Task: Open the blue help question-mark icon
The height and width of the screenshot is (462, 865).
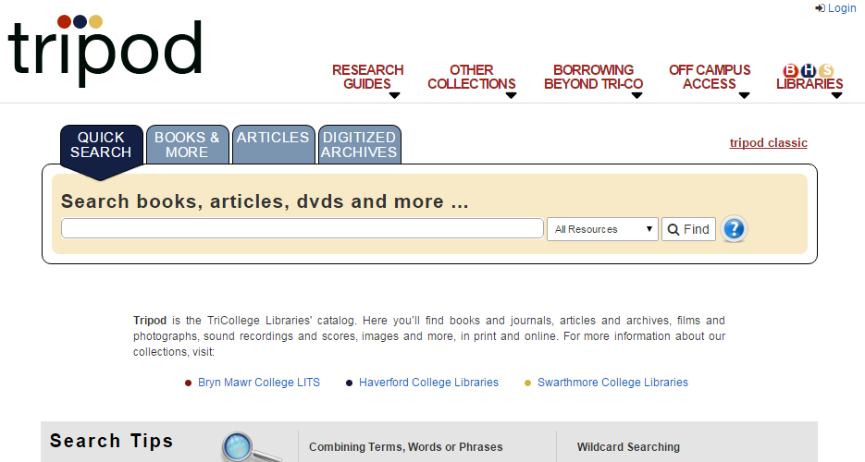Action: 734,229
